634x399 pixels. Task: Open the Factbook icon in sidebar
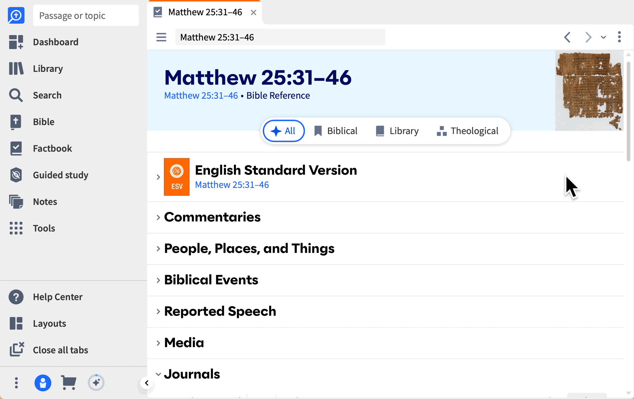[x=16, y=149]
